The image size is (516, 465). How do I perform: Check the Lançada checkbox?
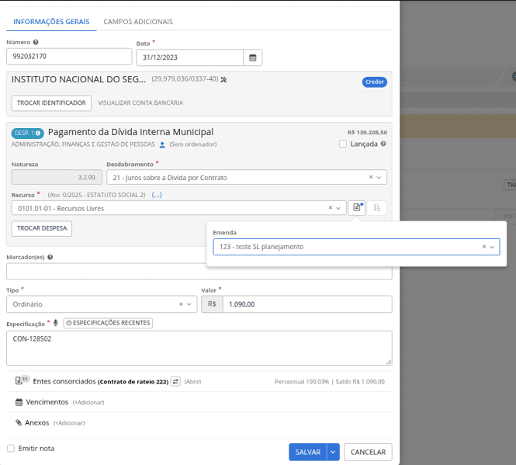pos(343,144)
